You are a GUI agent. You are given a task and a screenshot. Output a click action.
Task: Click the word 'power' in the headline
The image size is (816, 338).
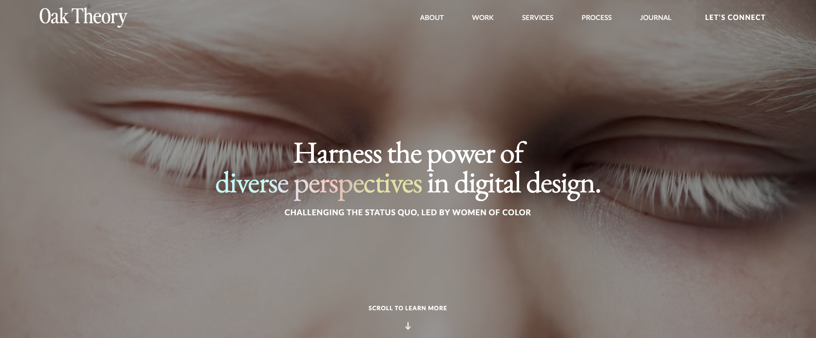[x=461, y=155]
